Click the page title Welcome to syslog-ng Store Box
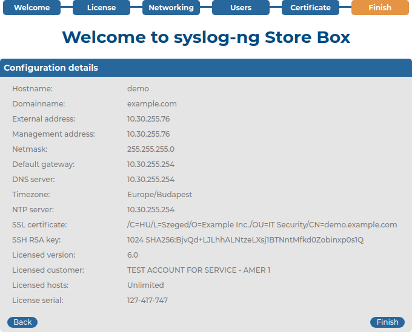Screen dimensions: 412x332 (x=206, y=37)
